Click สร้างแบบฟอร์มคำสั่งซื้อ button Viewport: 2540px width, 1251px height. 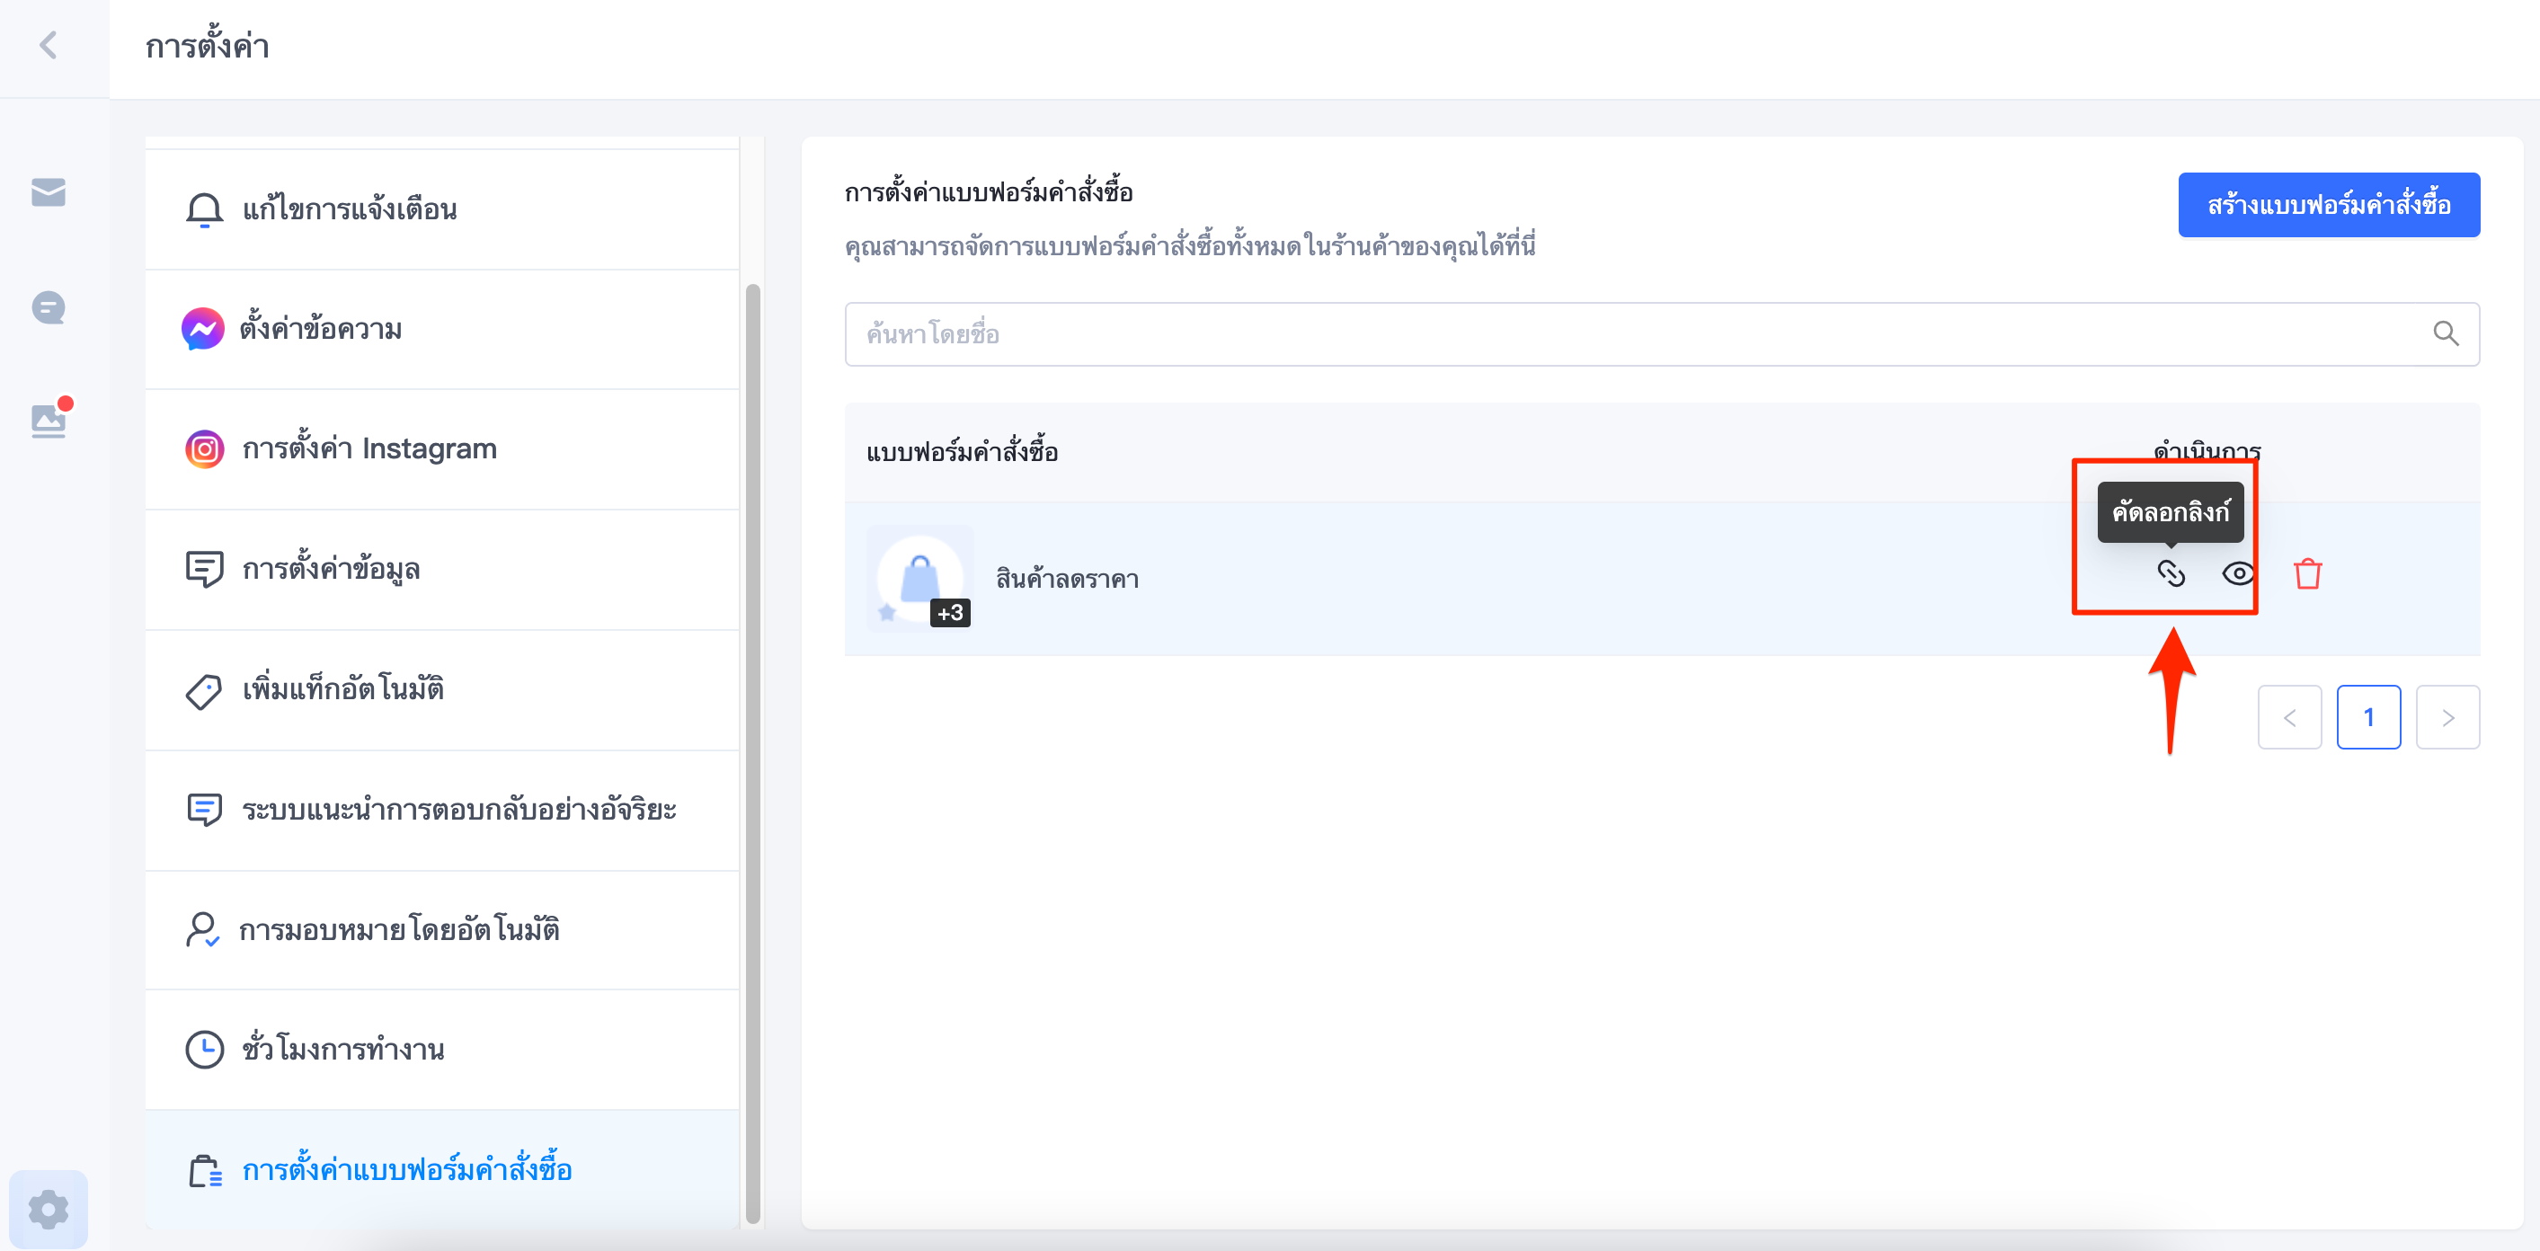pyautogui.click(x=2328, y=205)
